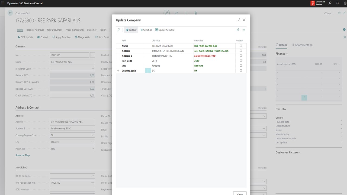
Task: Click the Credit Limit (LCY) field
Action: tap(72, 95)
